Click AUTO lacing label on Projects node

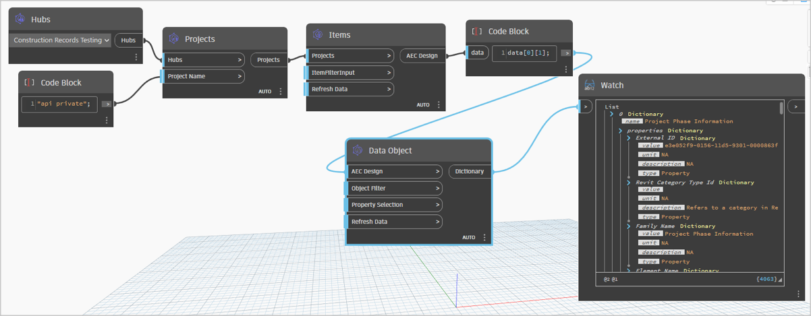tap(265, 92)
